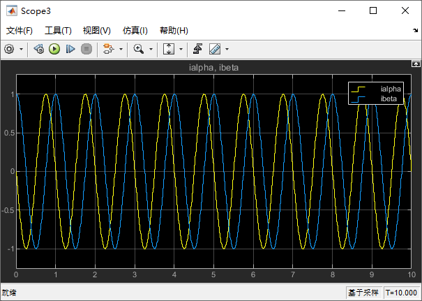This screenshot has width=422, height=301.
Task: Click the y-axis label 0.5
Action: (x=9, y=133)
